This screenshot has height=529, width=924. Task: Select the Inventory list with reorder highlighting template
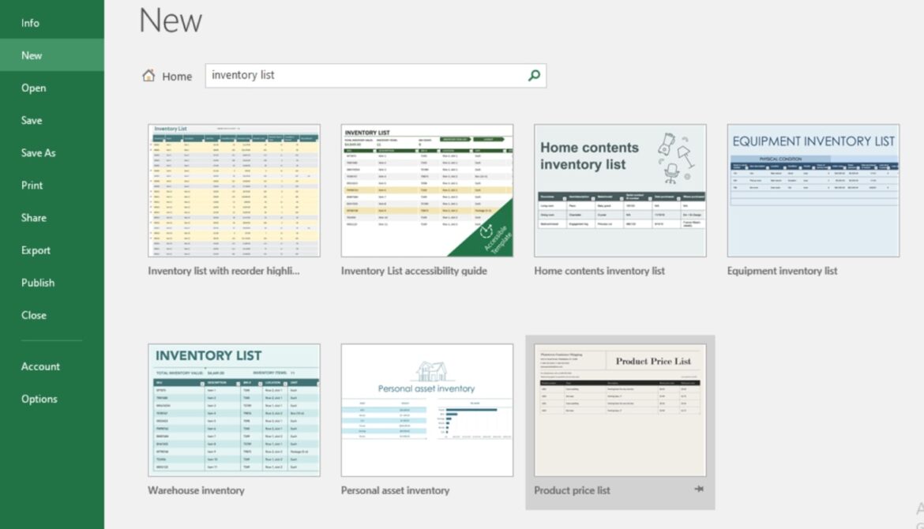click(x=233, y=189)
